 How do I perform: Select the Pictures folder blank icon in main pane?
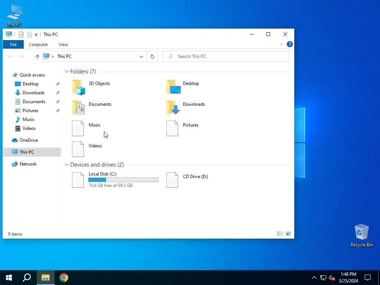pyautogui.click(x=172, y=128)
